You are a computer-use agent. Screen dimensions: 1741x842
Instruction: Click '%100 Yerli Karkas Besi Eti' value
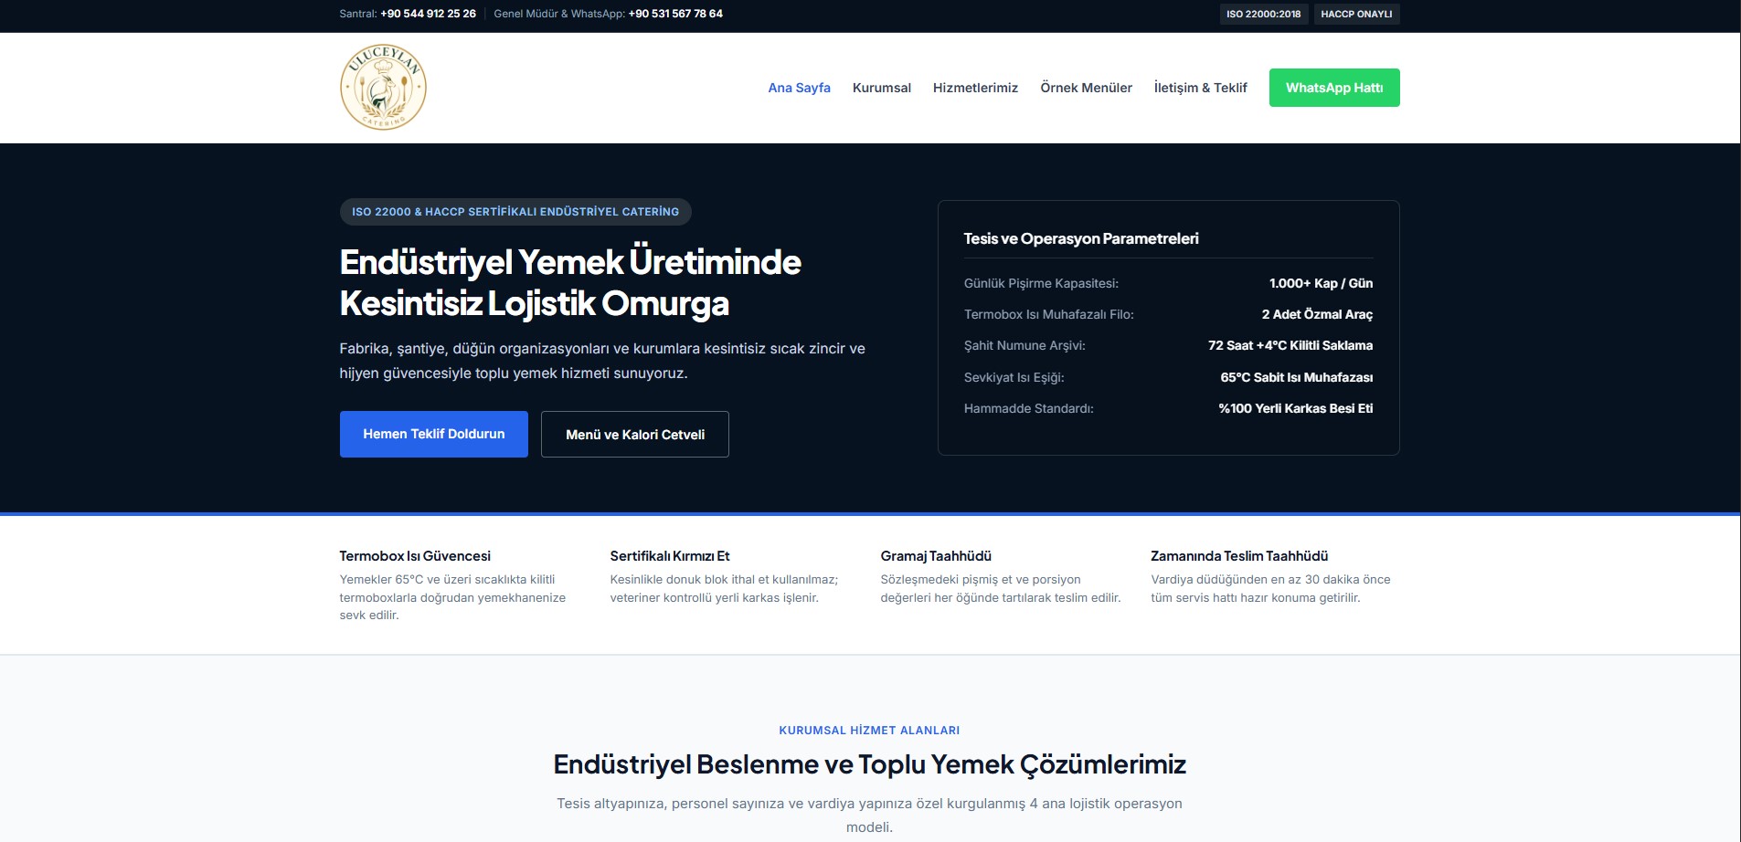(1295, 408)
